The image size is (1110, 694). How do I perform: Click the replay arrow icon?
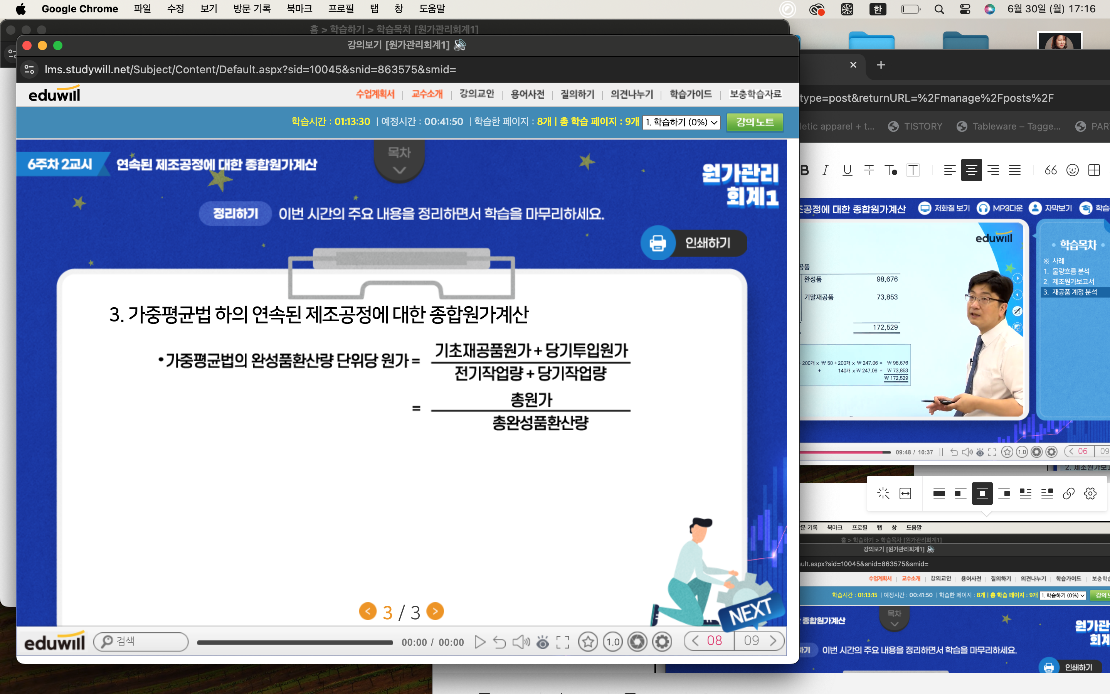tap(499, 642)
